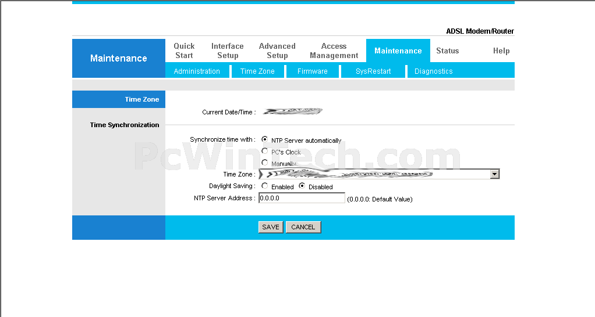Click the CANCEL button
Screen dimensions: 595x317
(x=303, y=227)
